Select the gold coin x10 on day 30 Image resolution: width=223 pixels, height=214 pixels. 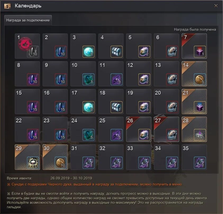pos(61,162)
